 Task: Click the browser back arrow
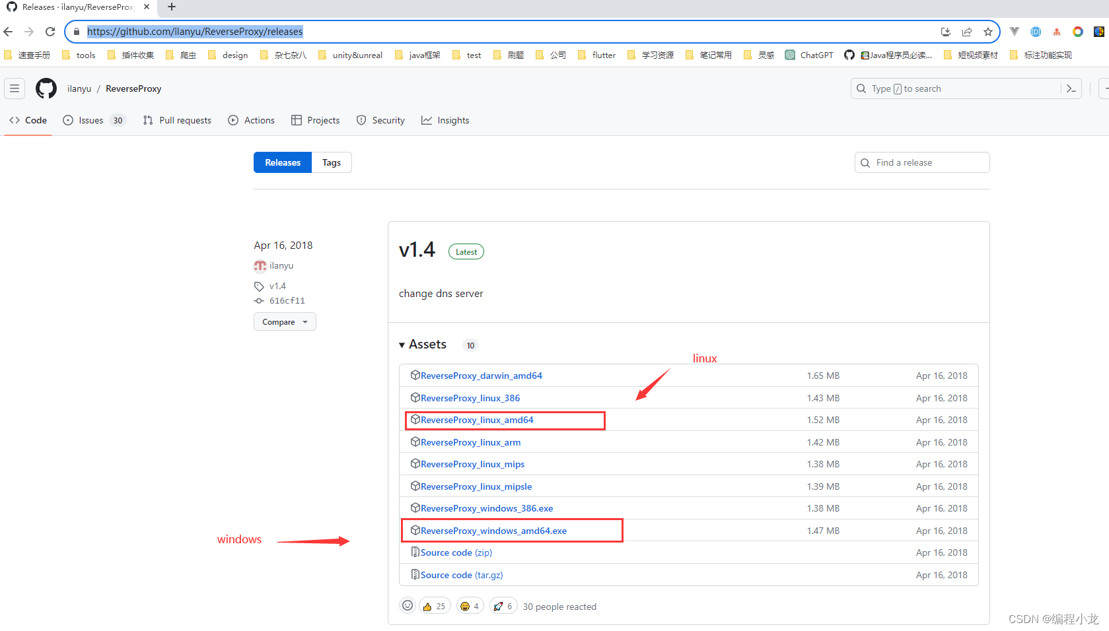[8, 32]
